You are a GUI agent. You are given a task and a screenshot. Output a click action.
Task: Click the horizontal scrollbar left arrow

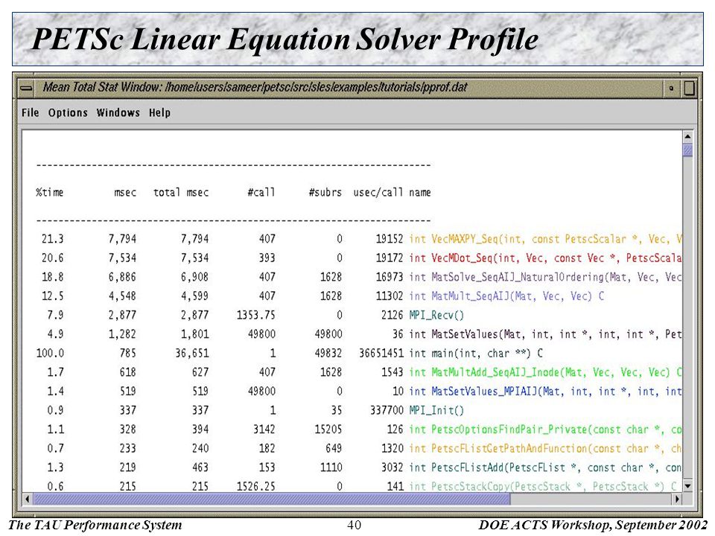(x=28, y=499)
